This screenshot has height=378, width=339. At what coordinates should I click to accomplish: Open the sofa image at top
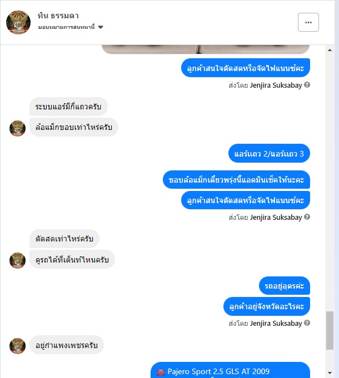pos(206,49)
